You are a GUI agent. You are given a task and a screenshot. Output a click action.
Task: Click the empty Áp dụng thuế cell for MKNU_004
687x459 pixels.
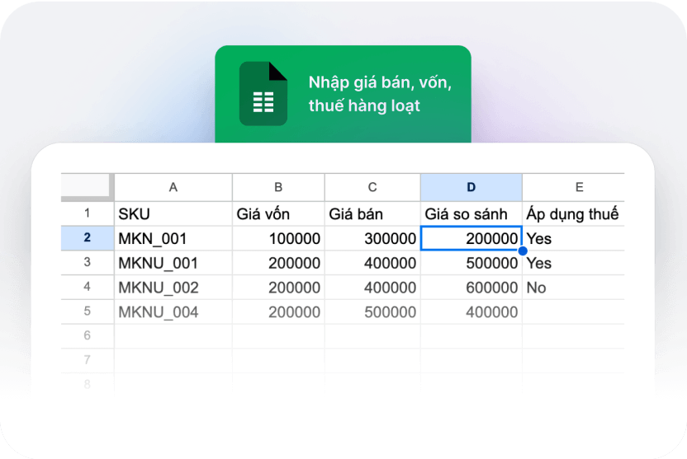click(x=574, y=311)
